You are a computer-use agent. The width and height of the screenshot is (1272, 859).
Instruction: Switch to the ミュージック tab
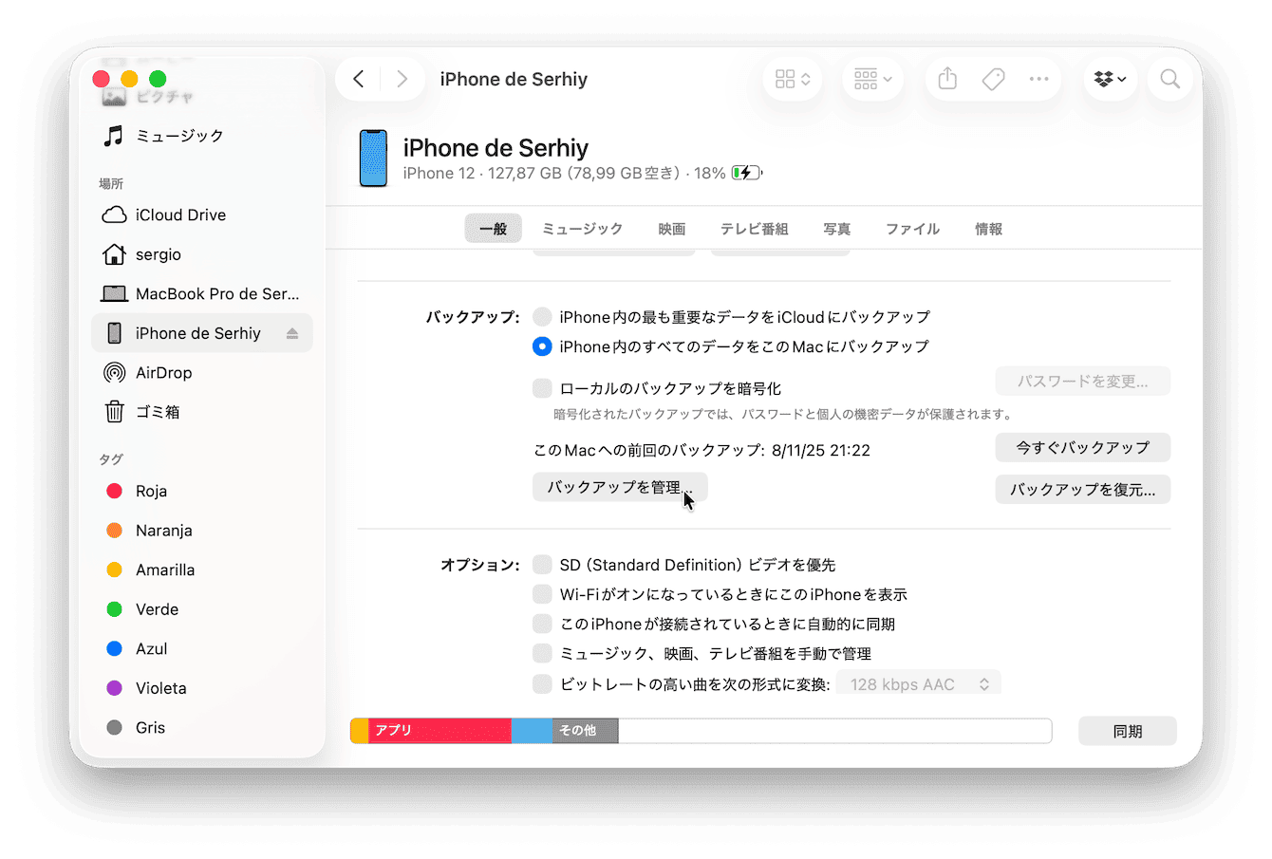pyautogui.click(x=582, y=229)
